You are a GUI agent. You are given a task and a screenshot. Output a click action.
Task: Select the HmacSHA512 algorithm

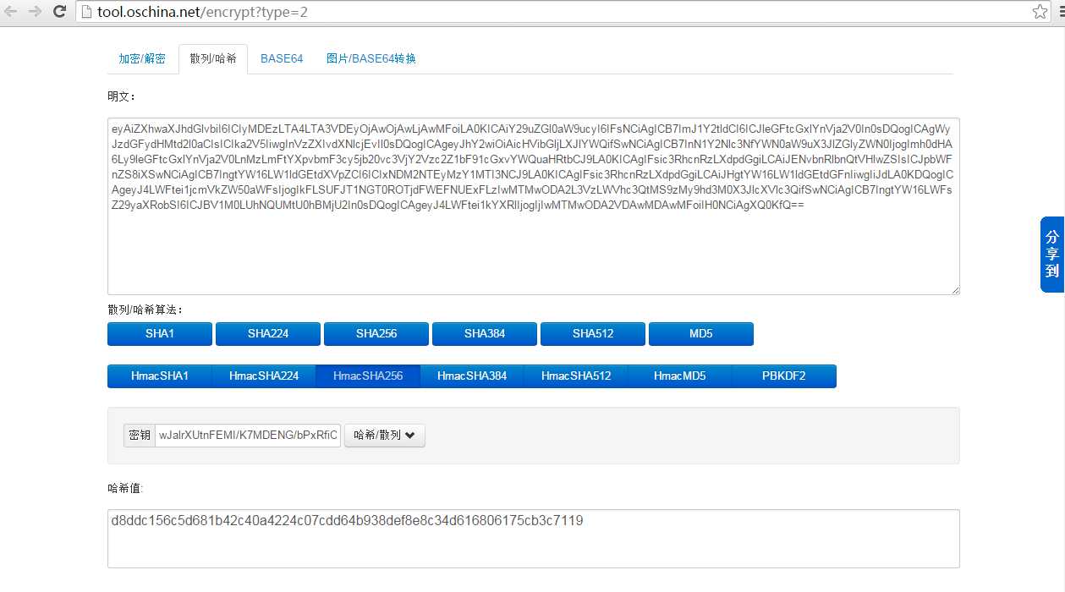576,376
